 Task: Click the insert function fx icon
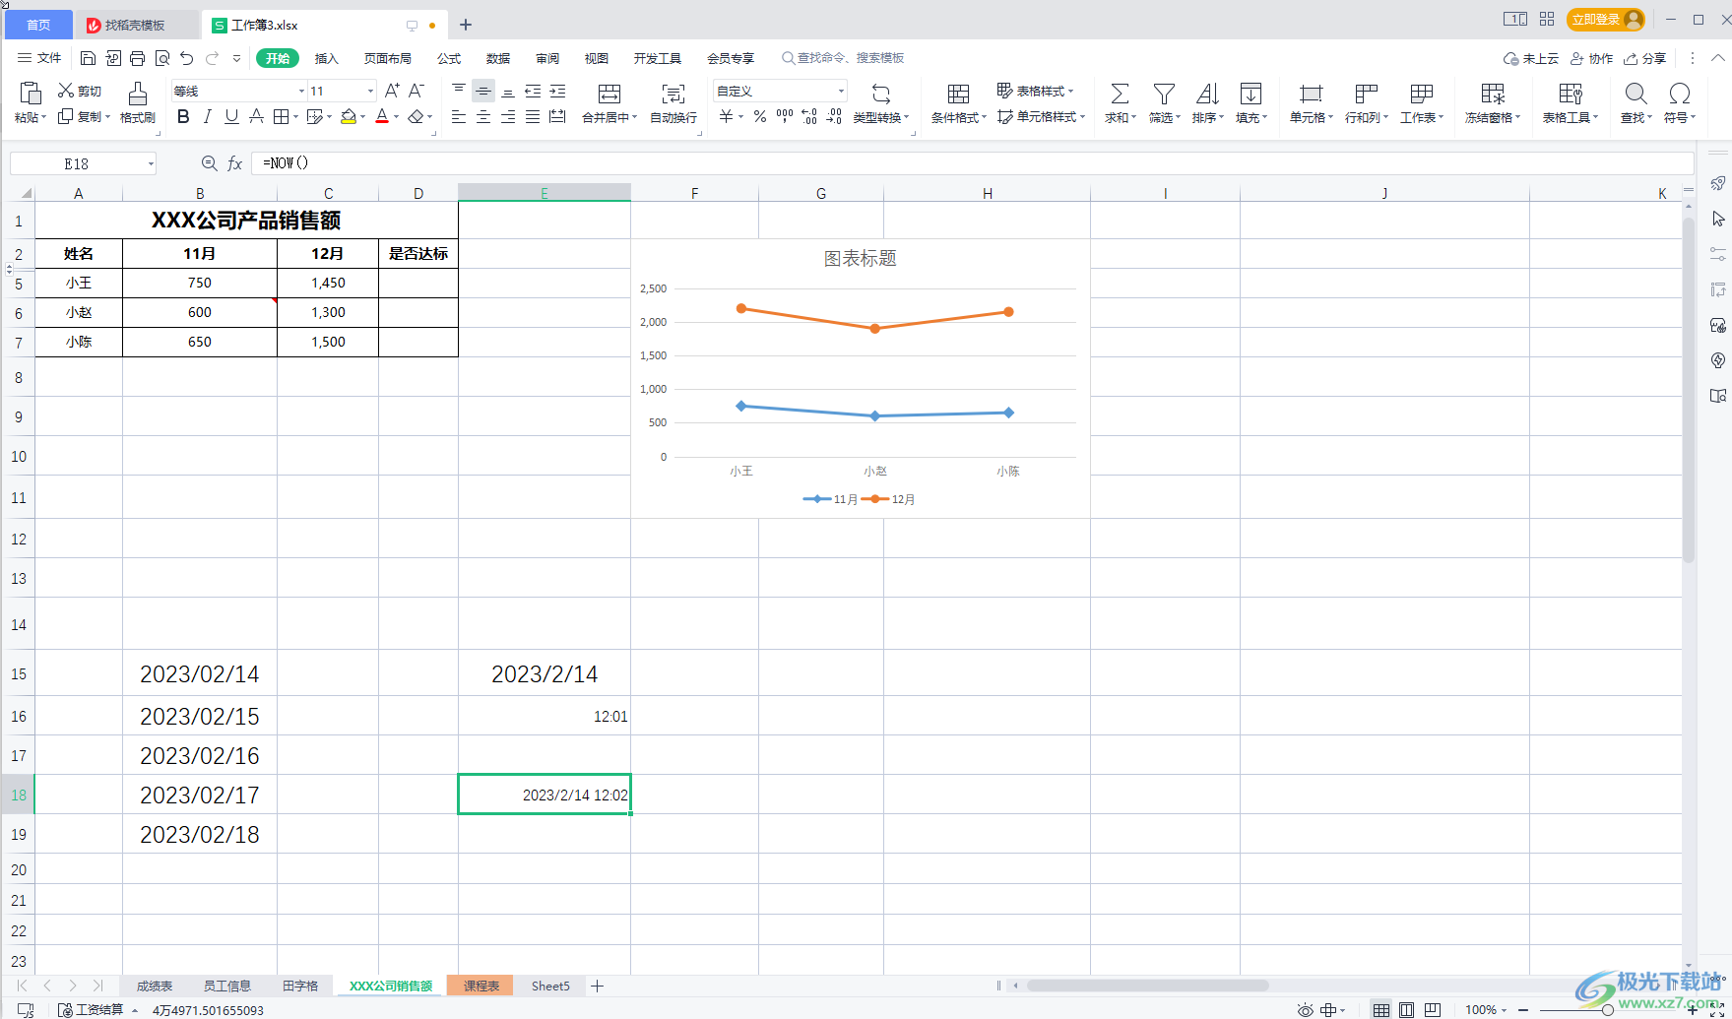coord(234,163)
